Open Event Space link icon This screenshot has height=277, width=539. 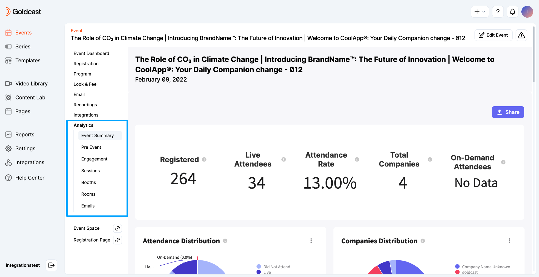click(117, 228)
